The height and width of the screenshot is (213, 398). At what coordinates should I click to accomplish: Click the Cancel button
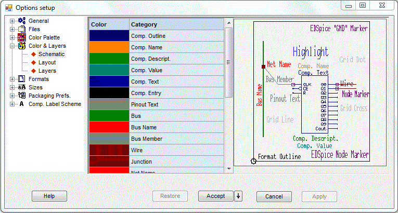tap(274, 196)
